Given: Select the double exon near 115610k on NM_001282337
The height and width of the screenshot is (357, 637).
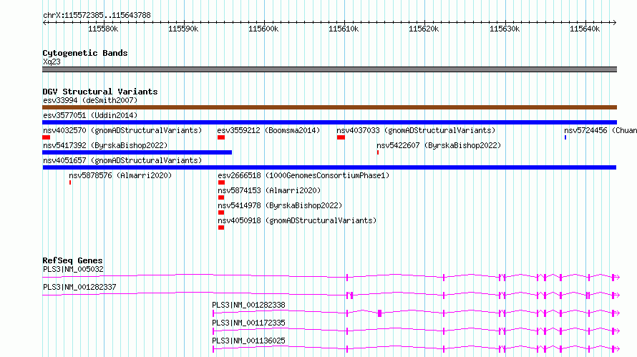Looking at the screenshot, I should (x=350, y=295).
